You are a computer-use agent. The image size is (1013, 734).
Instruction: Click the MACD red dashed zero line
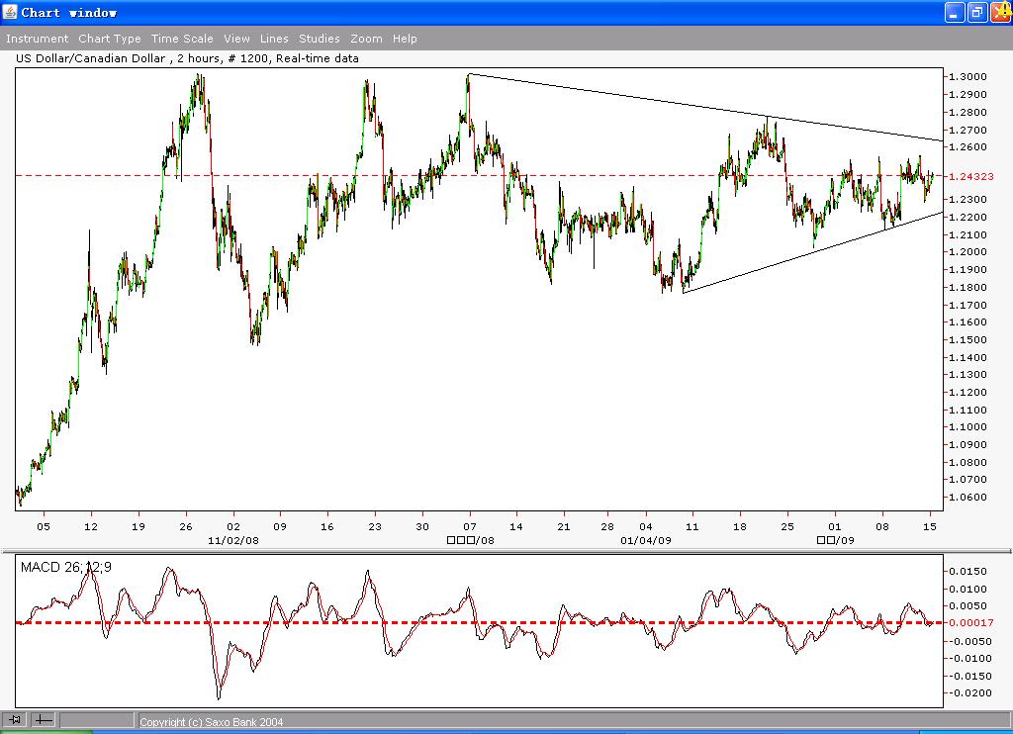click(478, 623)
